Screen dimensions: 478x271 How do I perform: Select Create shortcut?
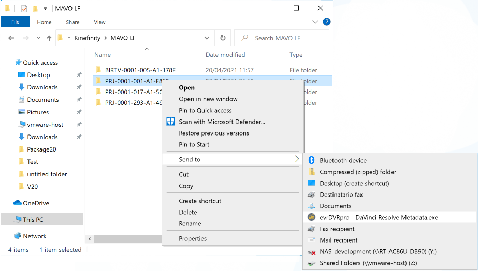(233, 201)
